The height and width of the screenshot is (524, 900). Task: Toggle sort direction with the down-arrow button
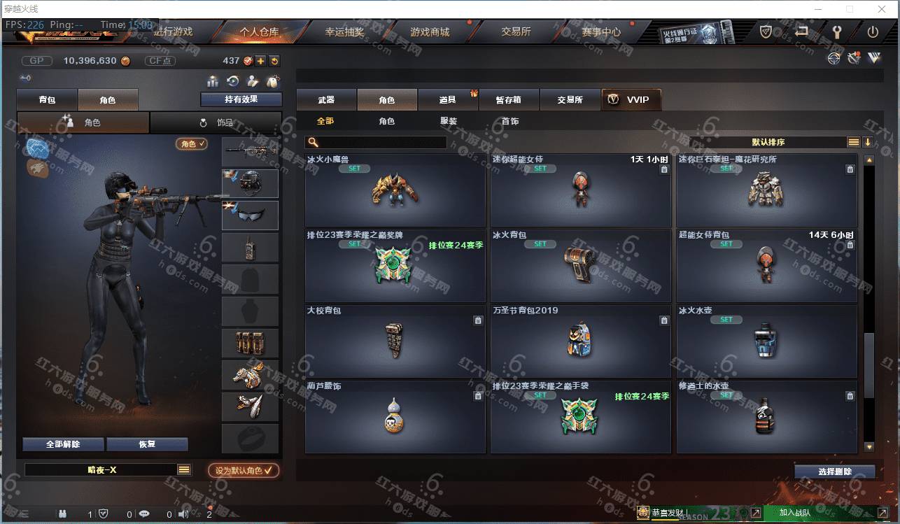[868, 142]
